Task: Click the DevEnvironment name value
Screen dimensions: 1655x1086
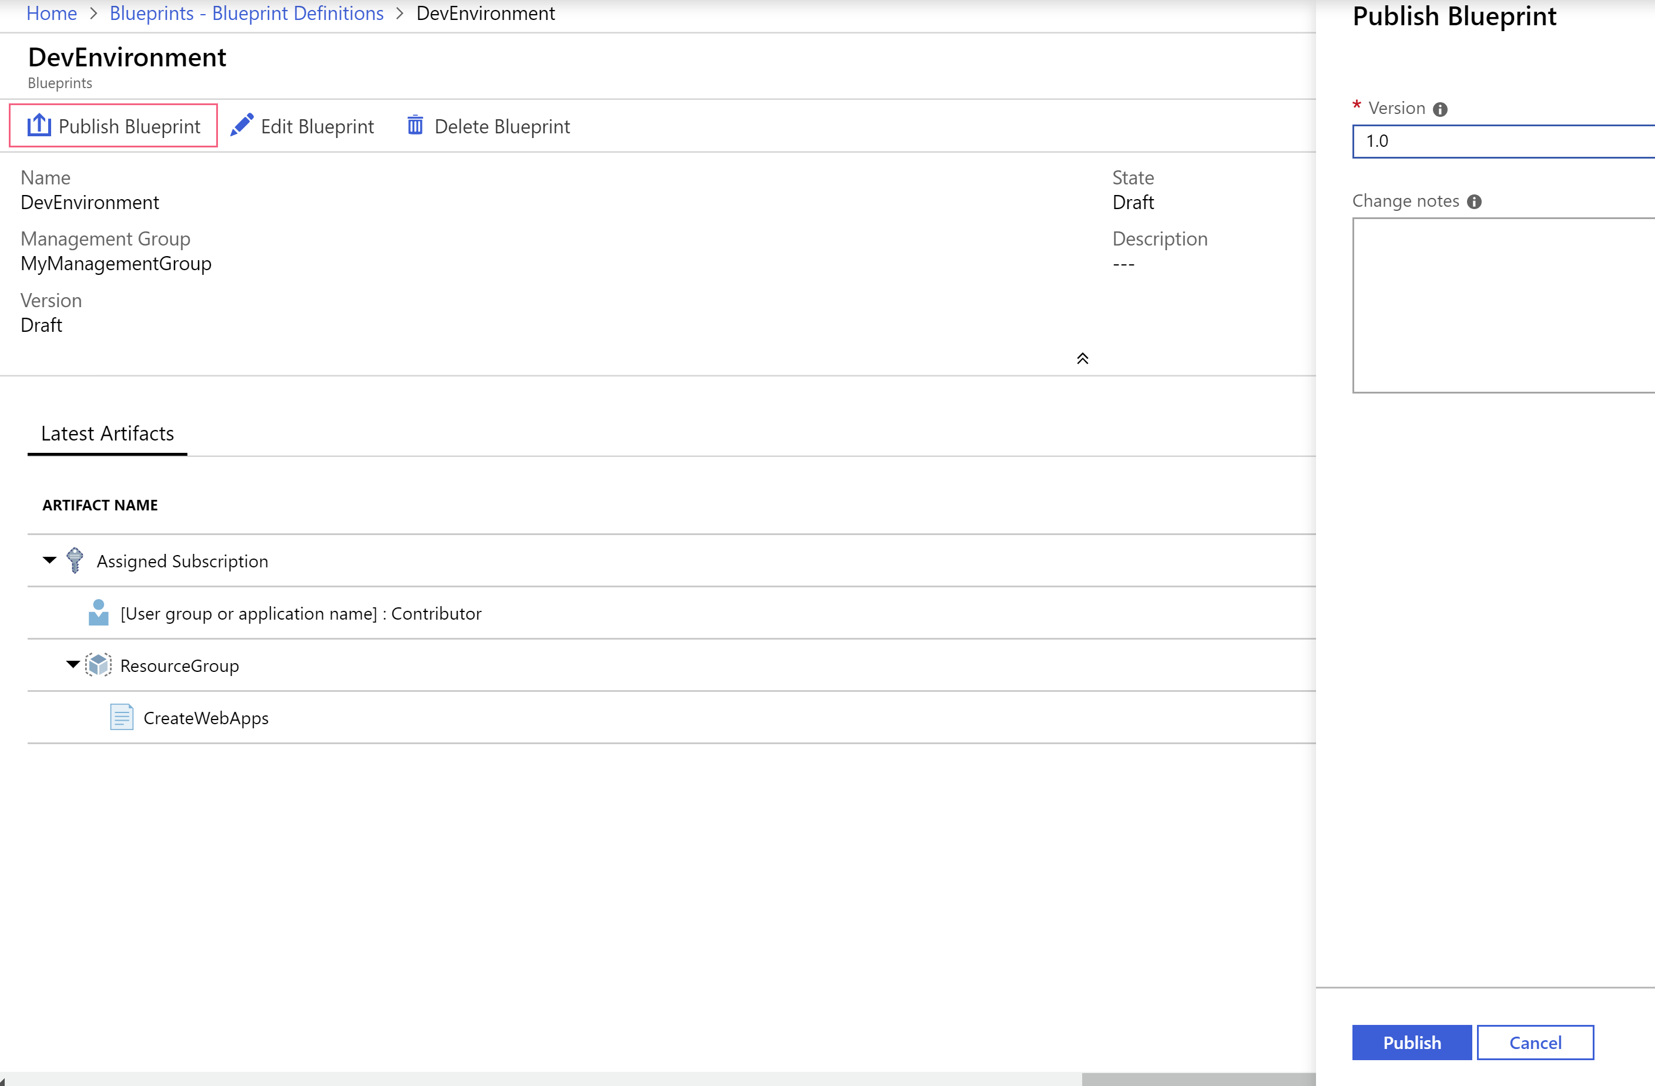Action: tap(90, 202)
